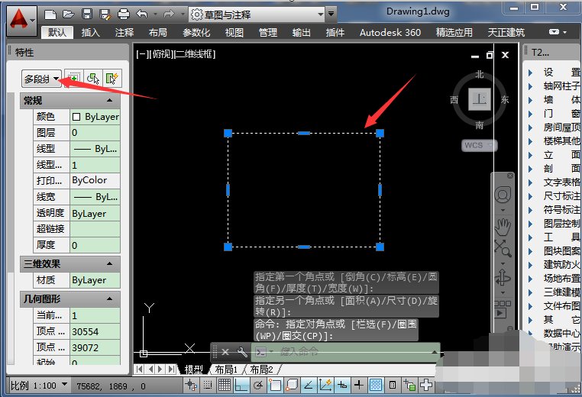
Task: Toggle Transparency display in status bar
Action: (376, 385)
